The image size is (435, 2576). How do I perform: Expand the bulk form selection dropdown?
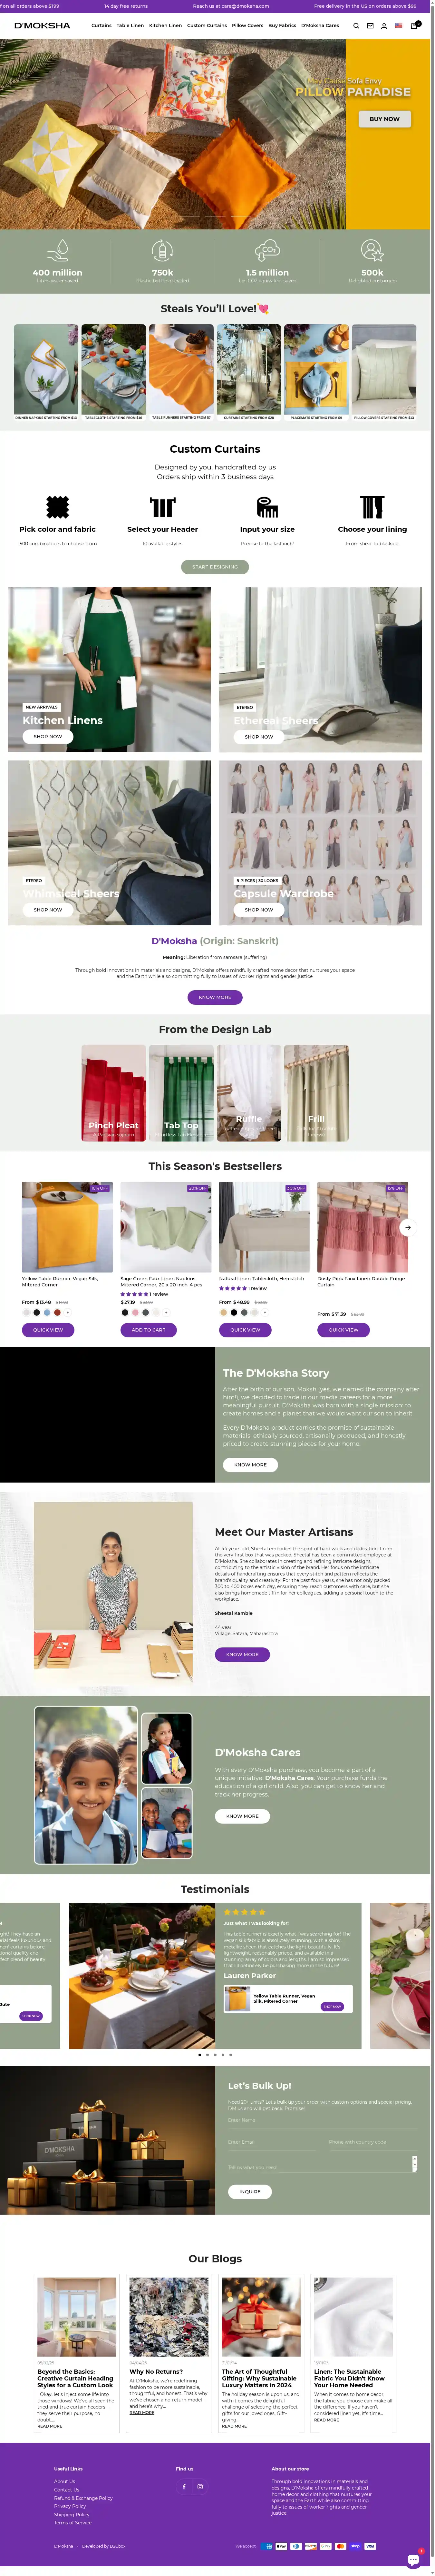[414, 2163]
